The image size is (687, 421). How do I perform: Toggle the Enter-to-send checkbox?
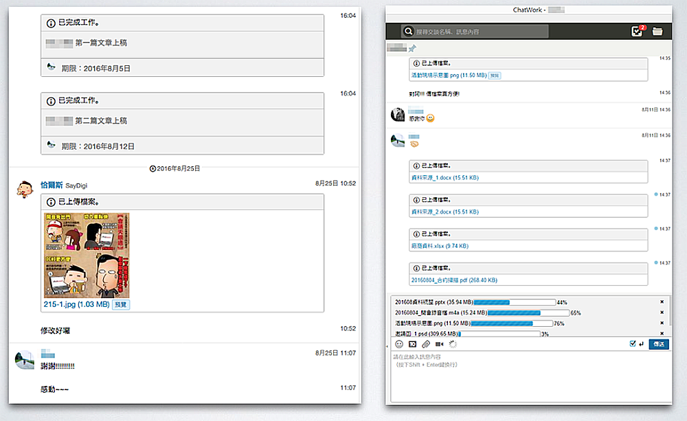pyautogui.click(x=633, y=344)
